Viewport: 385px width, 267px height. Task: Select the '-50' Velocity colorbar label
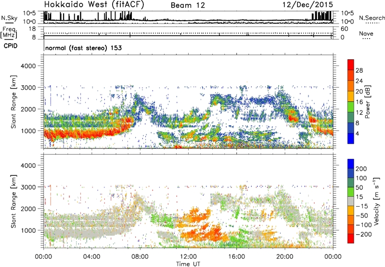click(362, 215)
